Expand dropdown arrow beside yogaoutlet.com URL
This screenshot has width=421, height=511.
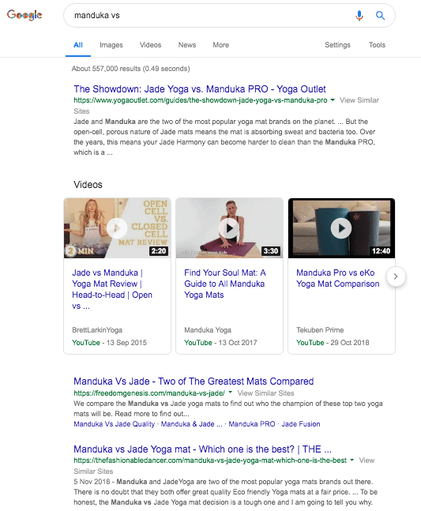333,100
